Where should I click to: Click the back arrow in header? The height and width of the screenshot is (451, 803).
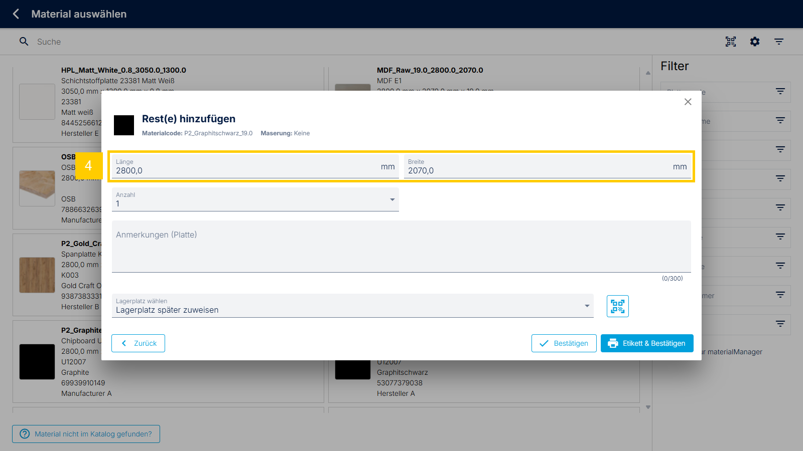click(16, 14)
